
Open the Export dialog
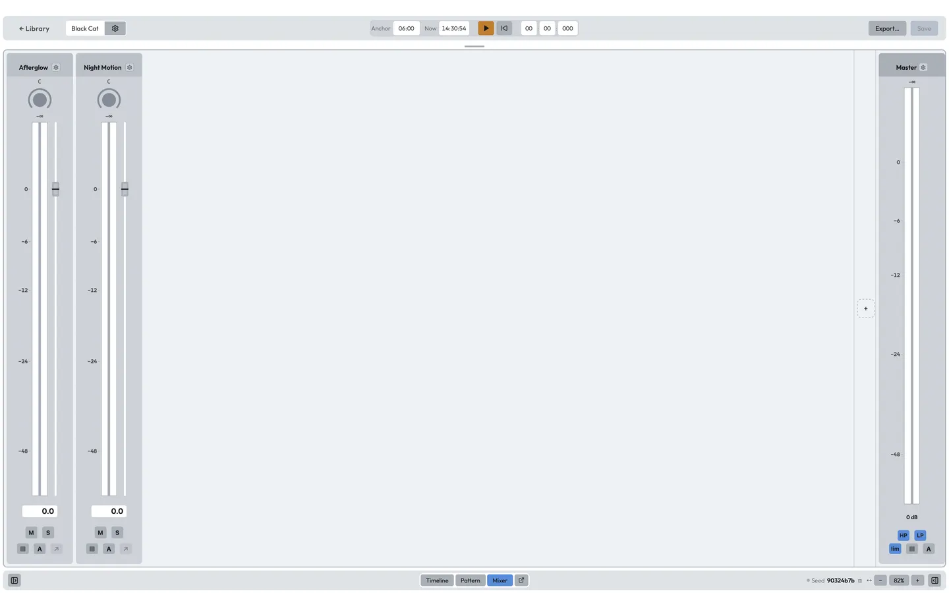point(887,28)
